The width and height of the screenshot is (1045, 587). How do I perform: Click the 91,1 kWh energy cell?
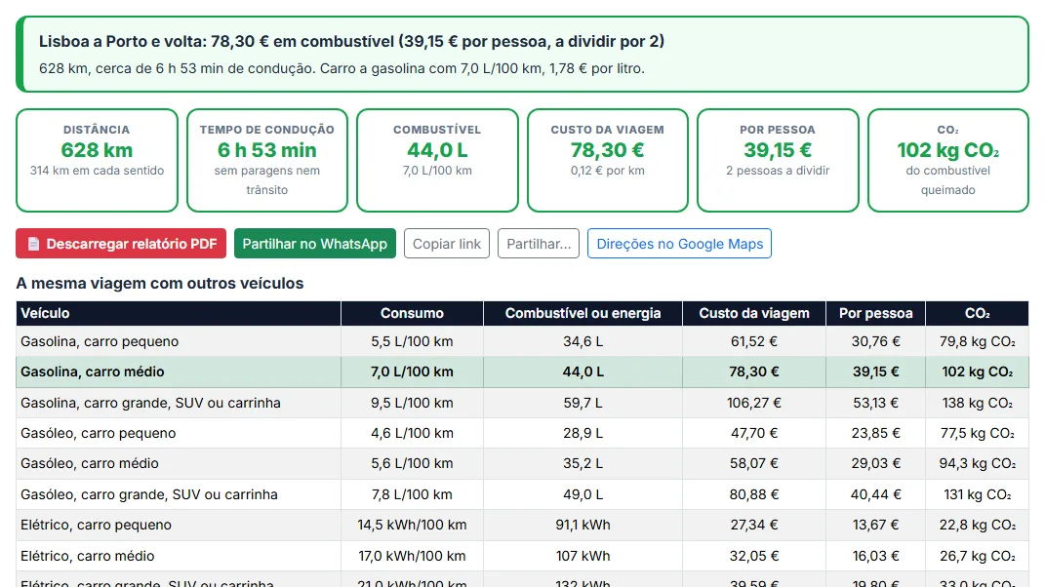tap(583, 525)
